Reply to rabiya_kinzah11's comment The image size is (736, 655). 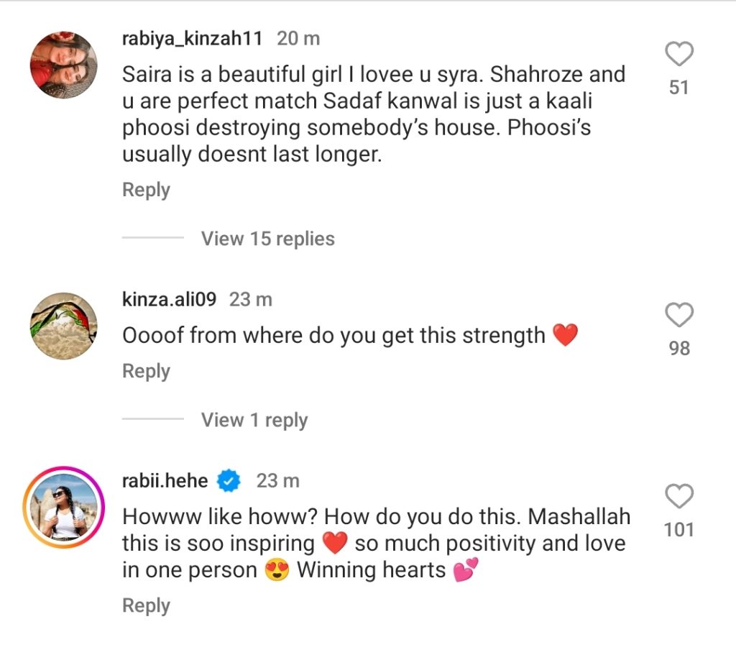[146, 190]
